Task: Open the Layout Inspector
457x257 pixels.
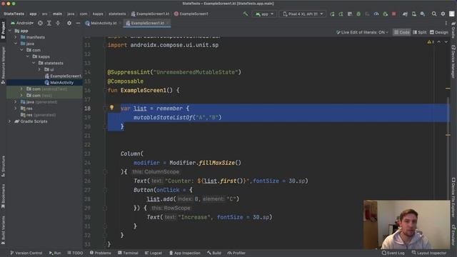Action: (x=428, y=253)
